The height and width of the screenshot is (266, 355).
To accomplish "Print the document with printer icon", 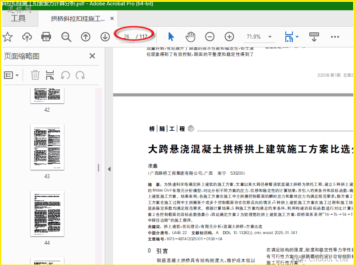I will coord(46,37).
